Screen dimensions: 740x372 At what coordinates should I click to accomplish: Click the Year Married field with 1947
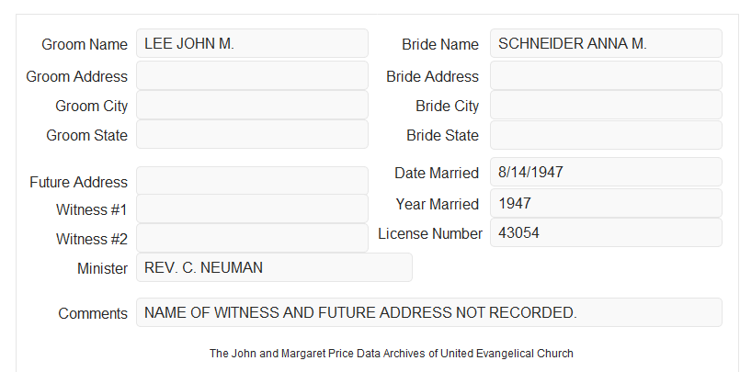(x=606, y=203)
